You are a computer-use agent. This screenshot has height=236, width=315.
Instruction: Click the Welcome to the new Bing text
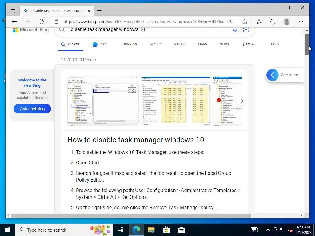pos(32,83)
